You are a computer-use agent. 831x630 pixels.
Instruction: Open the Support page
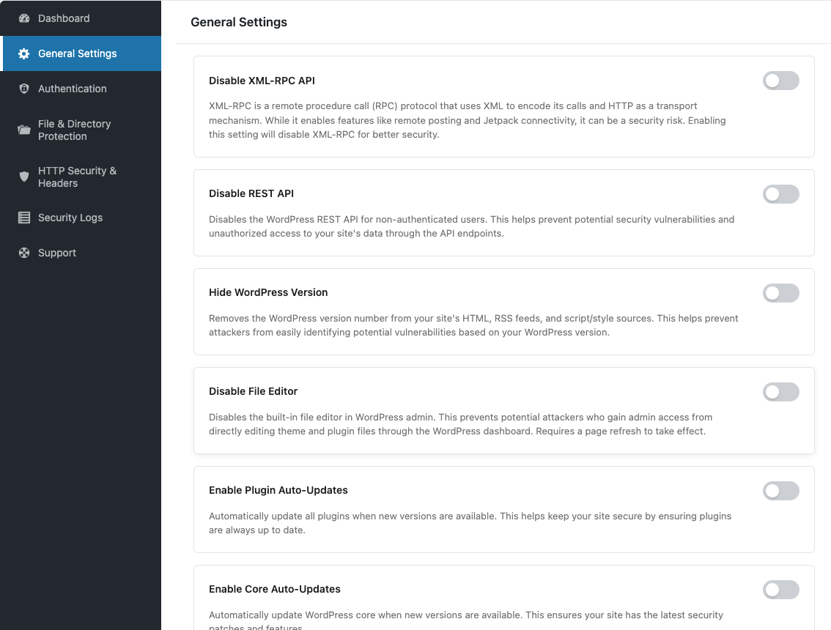coord(57,253)
